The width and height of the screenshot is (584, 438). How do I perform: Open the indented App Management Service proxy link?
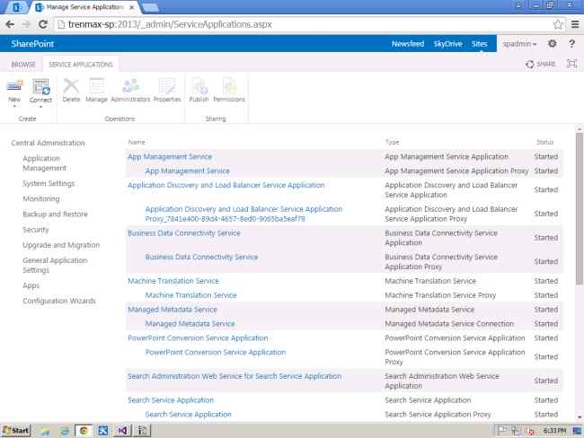(x=188, y=171)
